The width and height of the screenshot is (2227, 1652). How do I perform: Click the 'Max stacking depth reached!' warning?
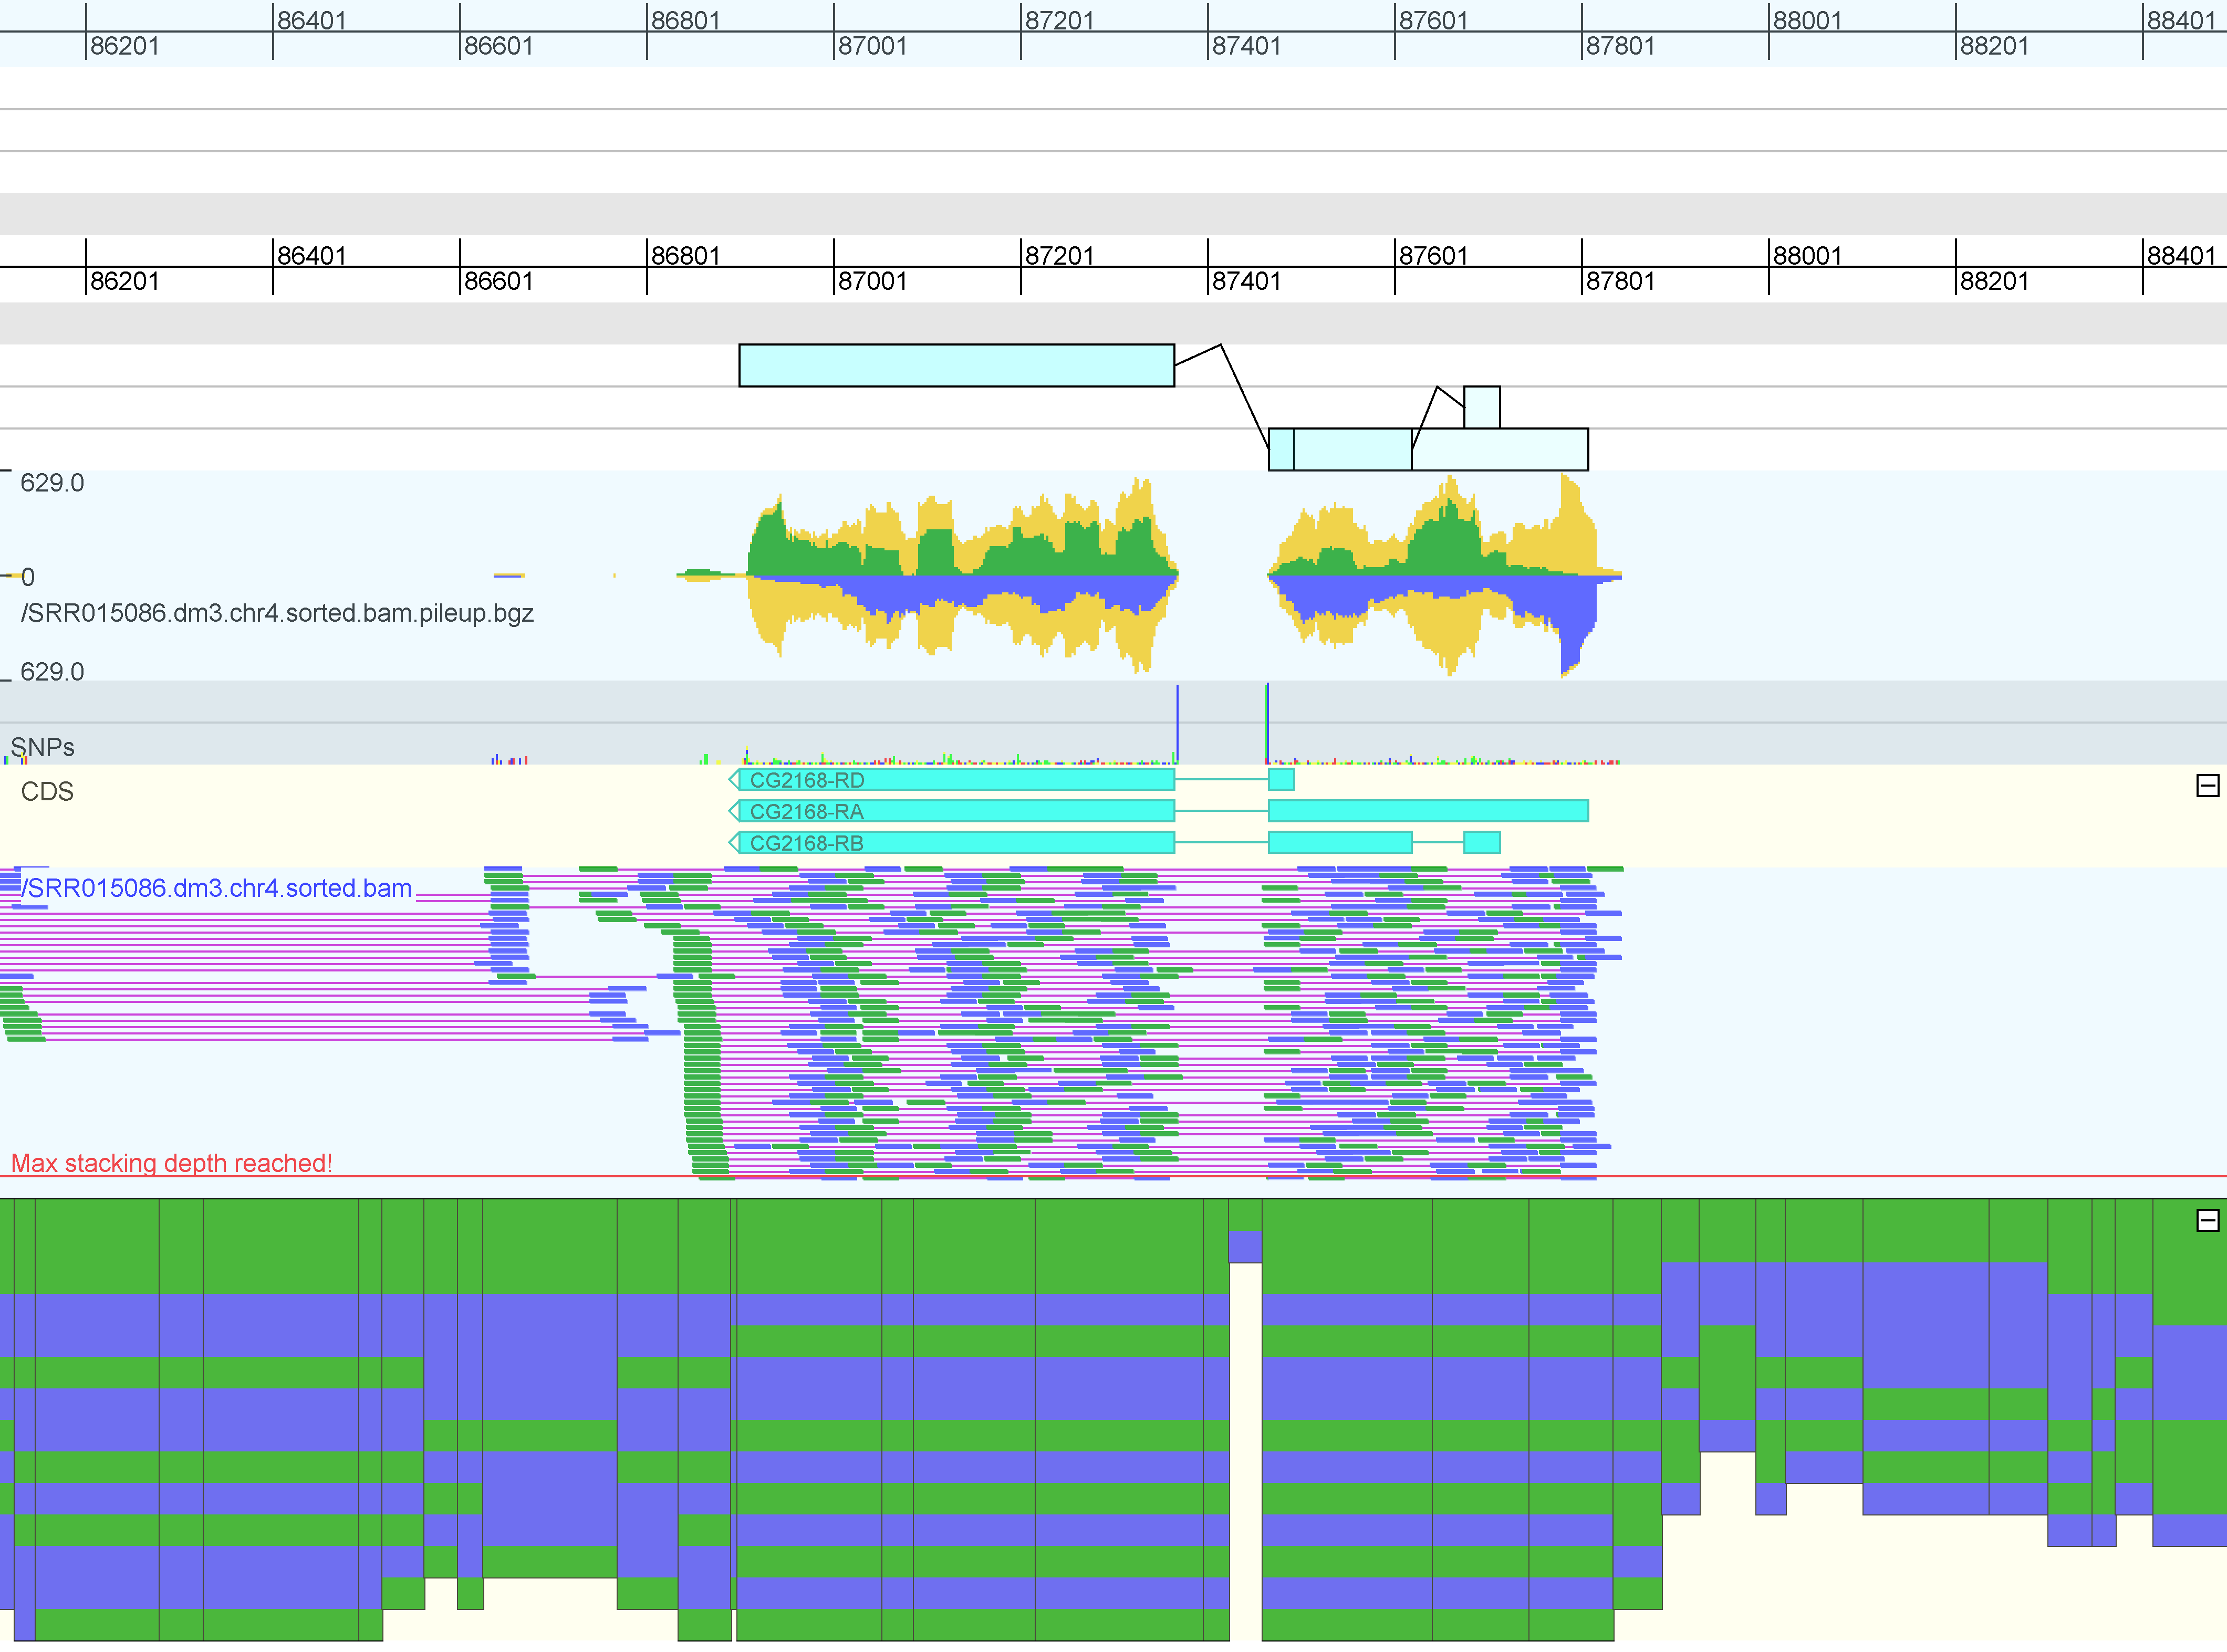coord(171,1163)
